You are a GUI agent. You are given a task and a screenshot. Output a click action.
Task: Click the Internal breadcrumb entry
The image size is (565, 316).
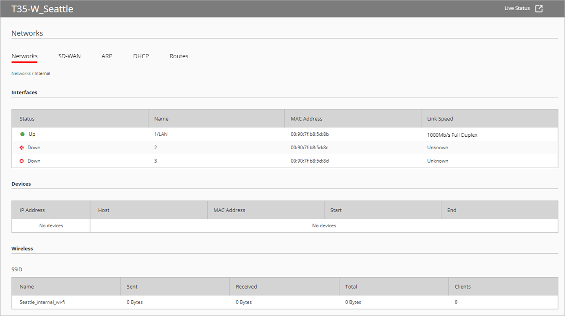pos(42,73)
